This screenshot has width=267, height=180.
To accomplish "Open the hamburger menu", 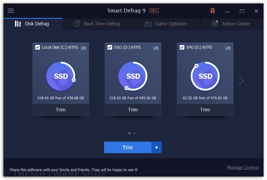I will click(x=11, y=11).
